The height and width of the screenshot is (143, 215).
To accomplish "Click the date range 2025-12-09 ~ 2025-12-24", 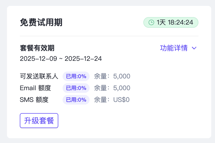I will [x=61, y=59].
